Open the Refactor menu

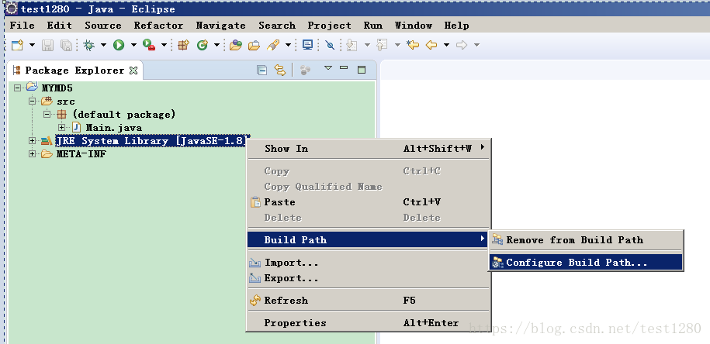(158, 26)
